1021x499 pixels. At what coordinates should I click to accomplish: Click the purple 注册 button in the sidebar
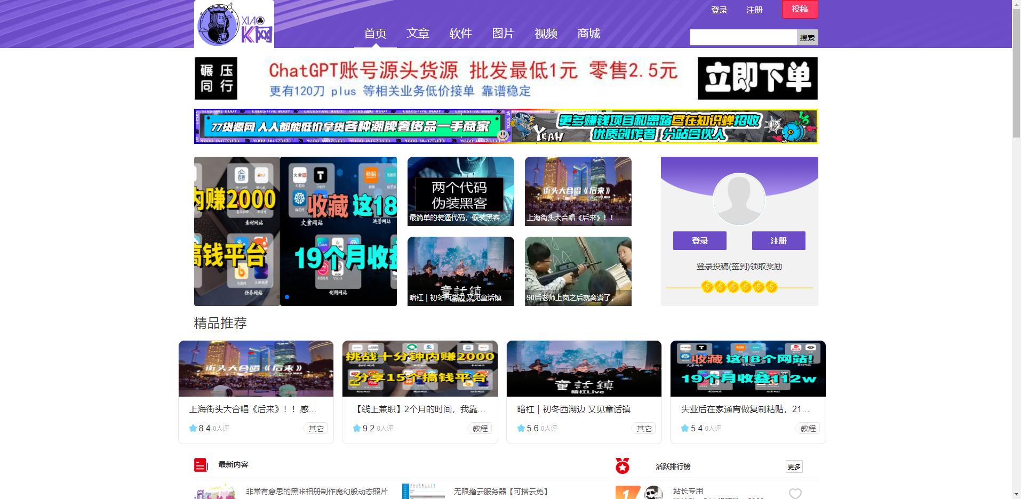point(778,240)
